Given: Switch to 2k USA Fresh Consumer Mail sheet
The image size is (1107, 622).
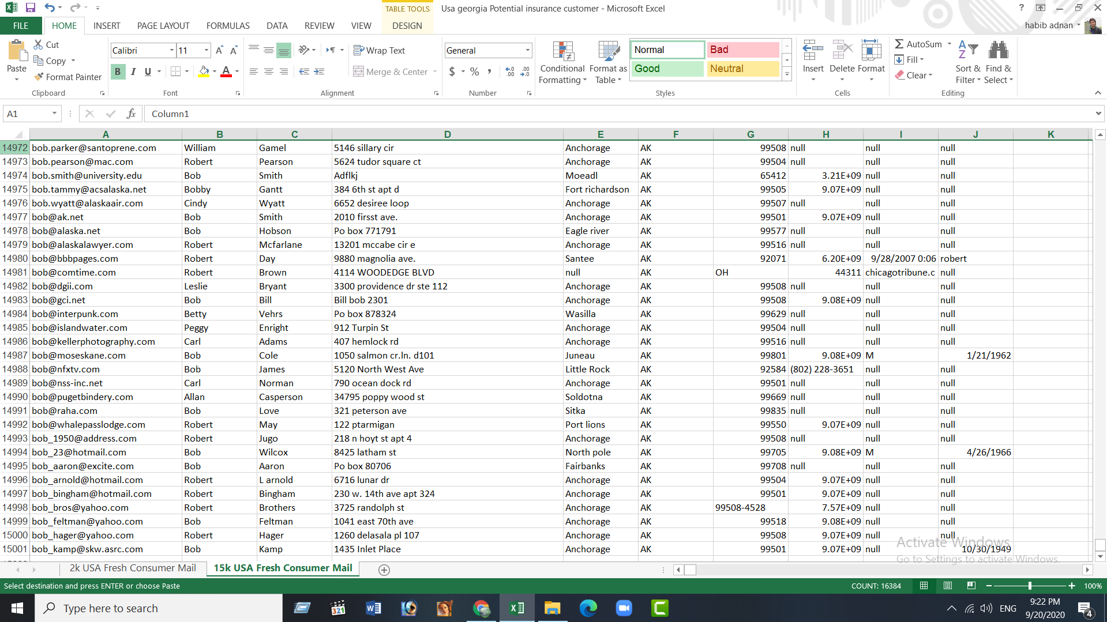Looking at the screenshot, I should [x=132, y=568].
